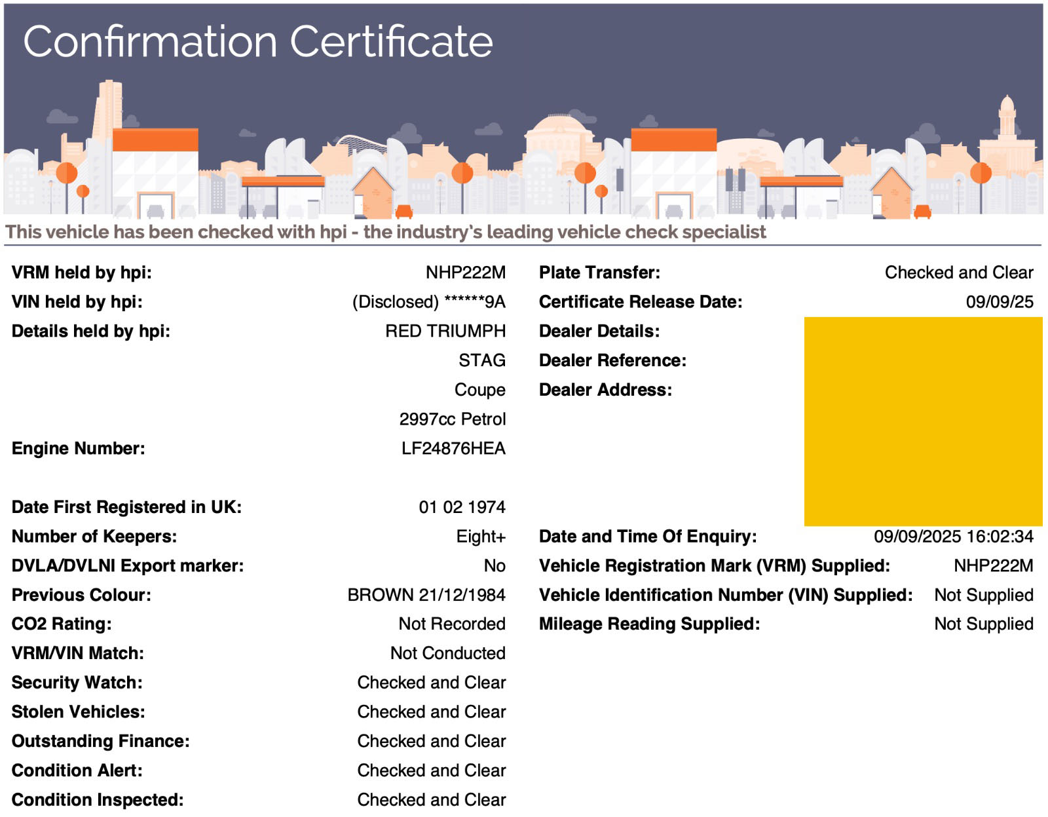Click VRM held by hpi value NHP222M
Screen dimensions: 1048x817
466,273
